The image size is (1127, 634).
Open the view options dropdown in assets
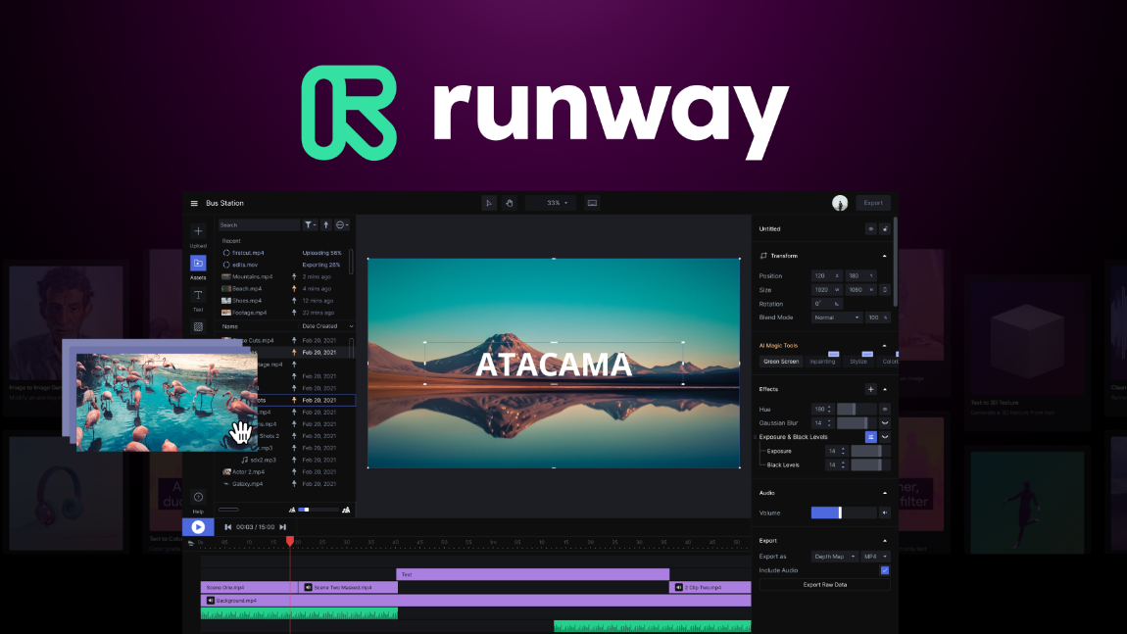tap(342, 225)
